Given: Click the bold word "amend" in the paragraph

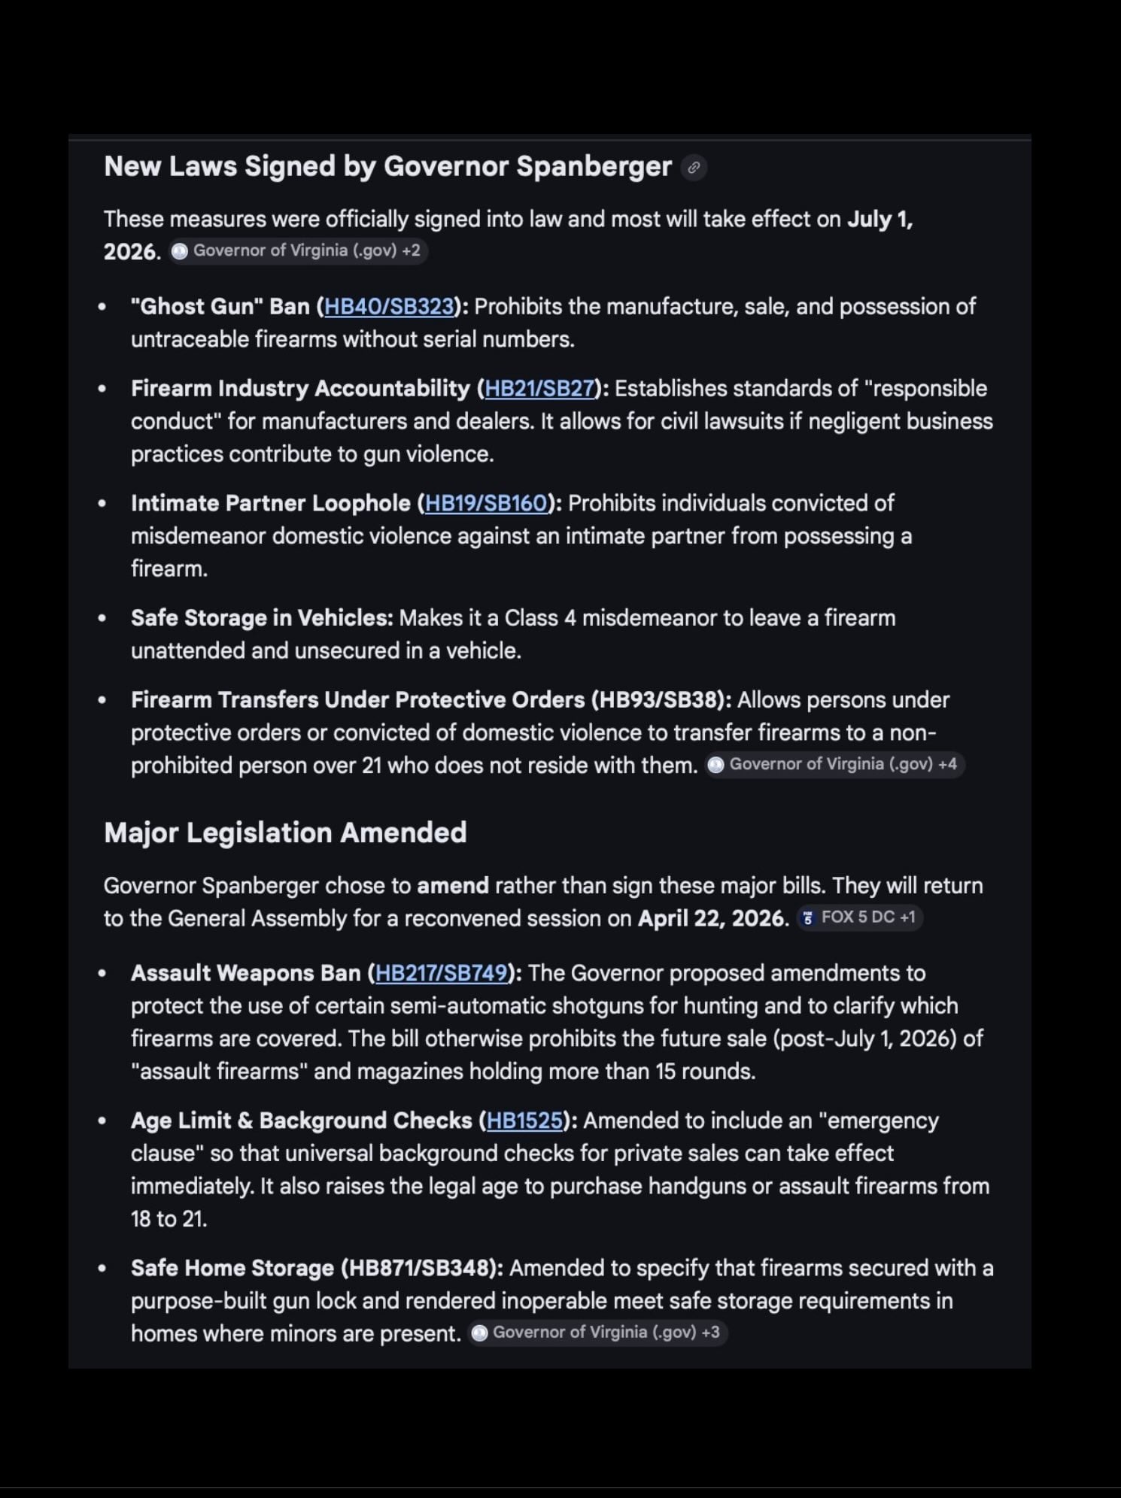Looking at the screenshot, I should 453,886.
